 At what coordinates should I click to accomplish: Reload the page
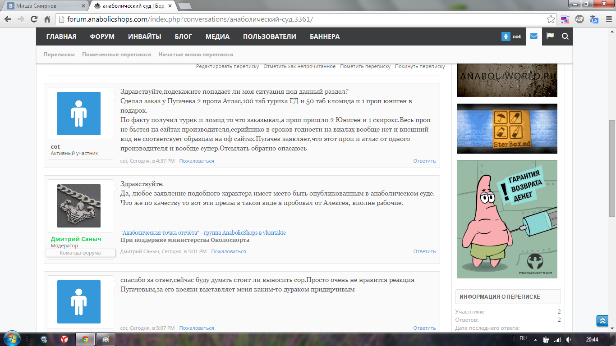34,19
